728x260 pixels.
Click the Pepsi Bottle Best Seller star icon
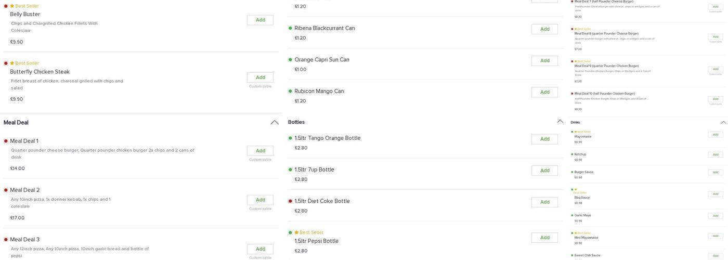click(296, 232)
